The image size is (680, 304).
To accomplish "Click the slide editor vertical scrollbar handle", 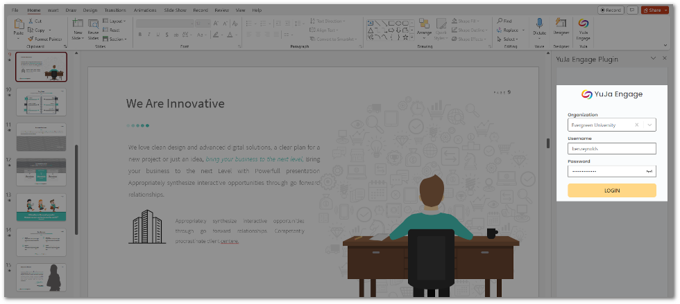I will coord(547,143).
